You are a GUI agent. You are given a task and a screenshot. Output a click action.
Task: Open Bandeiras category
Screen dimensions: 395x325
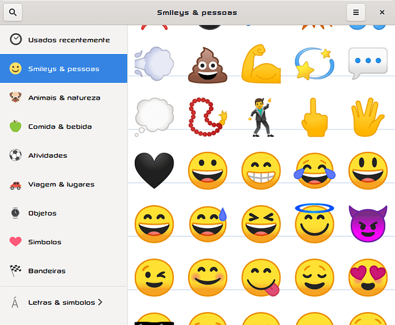tap(64, 271)
